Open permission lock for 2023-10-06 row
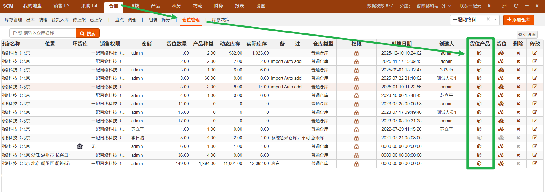The width and height of the screenshot is (545, 192). 356,95
